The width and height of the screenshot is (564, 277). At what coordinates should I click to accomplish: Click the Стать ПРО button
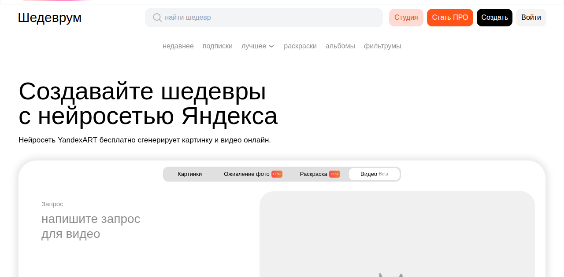(450, 18)
